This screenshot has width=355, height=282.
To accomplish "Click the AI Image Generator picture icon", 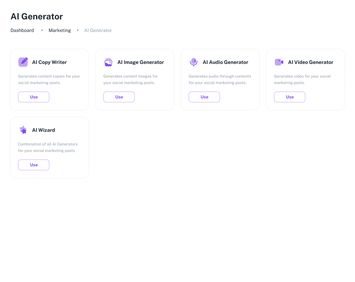I will pos(108,62).
